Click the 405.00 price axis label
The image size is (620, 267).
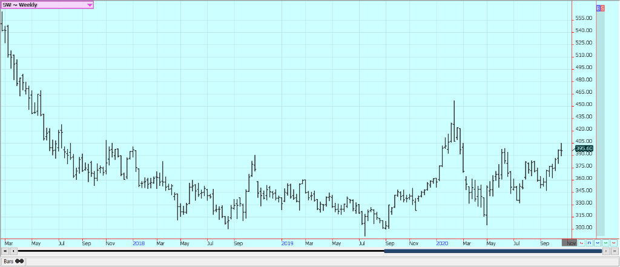pos(584,141)
